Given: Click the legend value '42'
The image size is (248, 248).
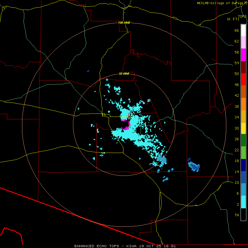Looking at the screenshot, I should click(237, 95).
